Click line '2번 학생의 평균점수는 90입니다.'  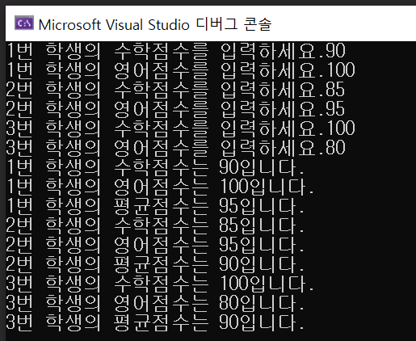coord(155,264)
